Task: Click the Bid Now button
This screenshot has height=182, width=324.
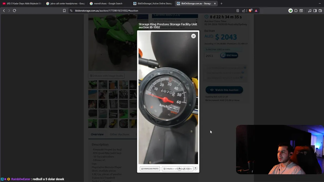Action: [x=229, y=55]
